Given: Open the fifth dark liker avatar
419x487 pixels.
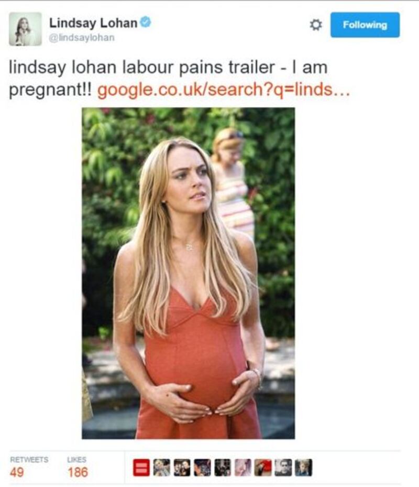Looking at the screenshot, I should 223,468.
